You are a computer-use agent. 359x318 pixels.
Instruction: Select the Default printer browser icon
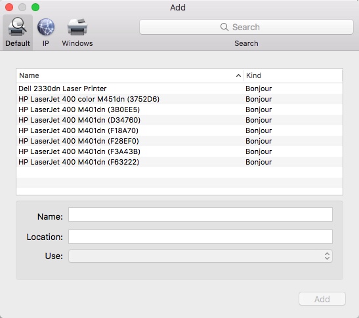pyautogui.click(x=18, y=28)
